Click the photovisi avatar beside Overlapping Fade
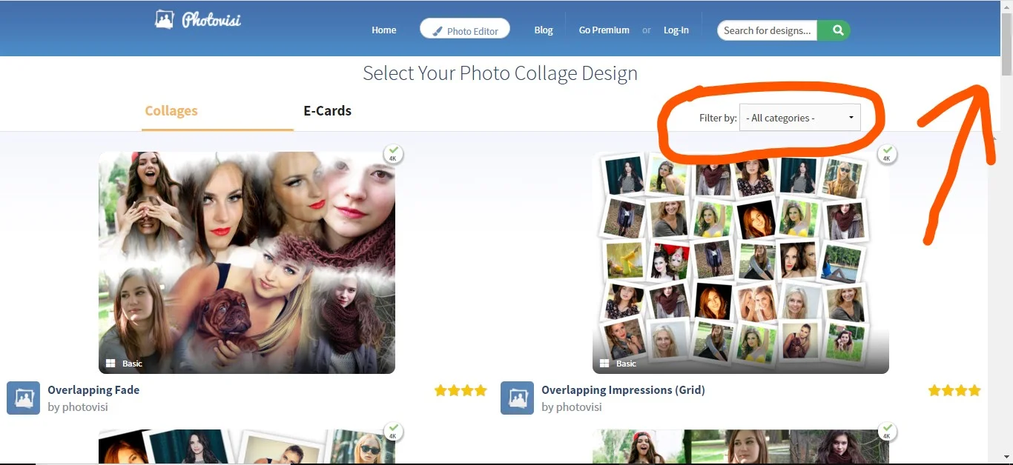1013x465 pixels. [x=23, y=398]
